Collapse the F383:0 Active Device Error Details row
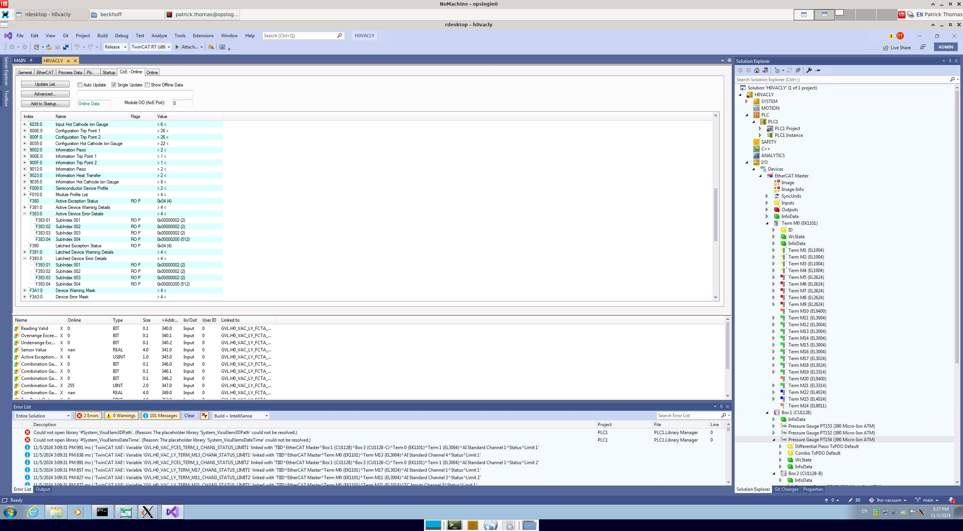The image size is (963, 531). point(25,214)
